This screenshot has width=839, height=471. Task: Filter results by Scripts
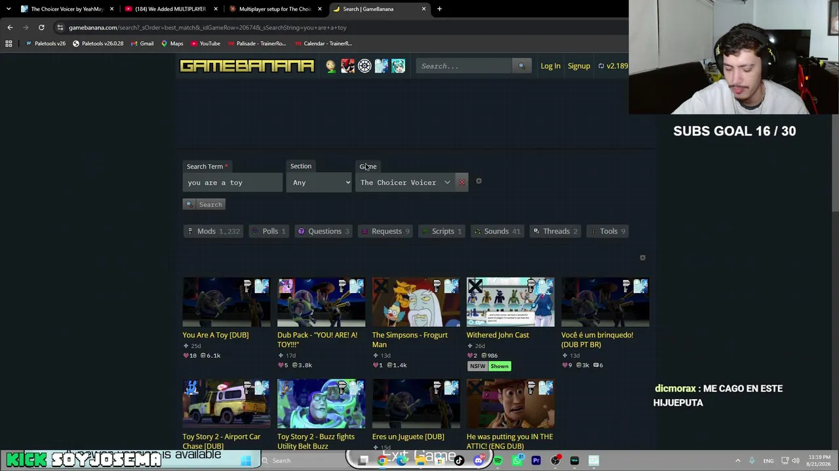pos(442,231)
